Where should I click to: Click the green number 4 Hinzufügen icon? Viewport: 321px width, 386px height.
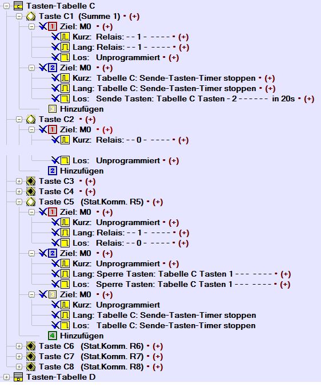pyautogui.click(x=53, y=336)
